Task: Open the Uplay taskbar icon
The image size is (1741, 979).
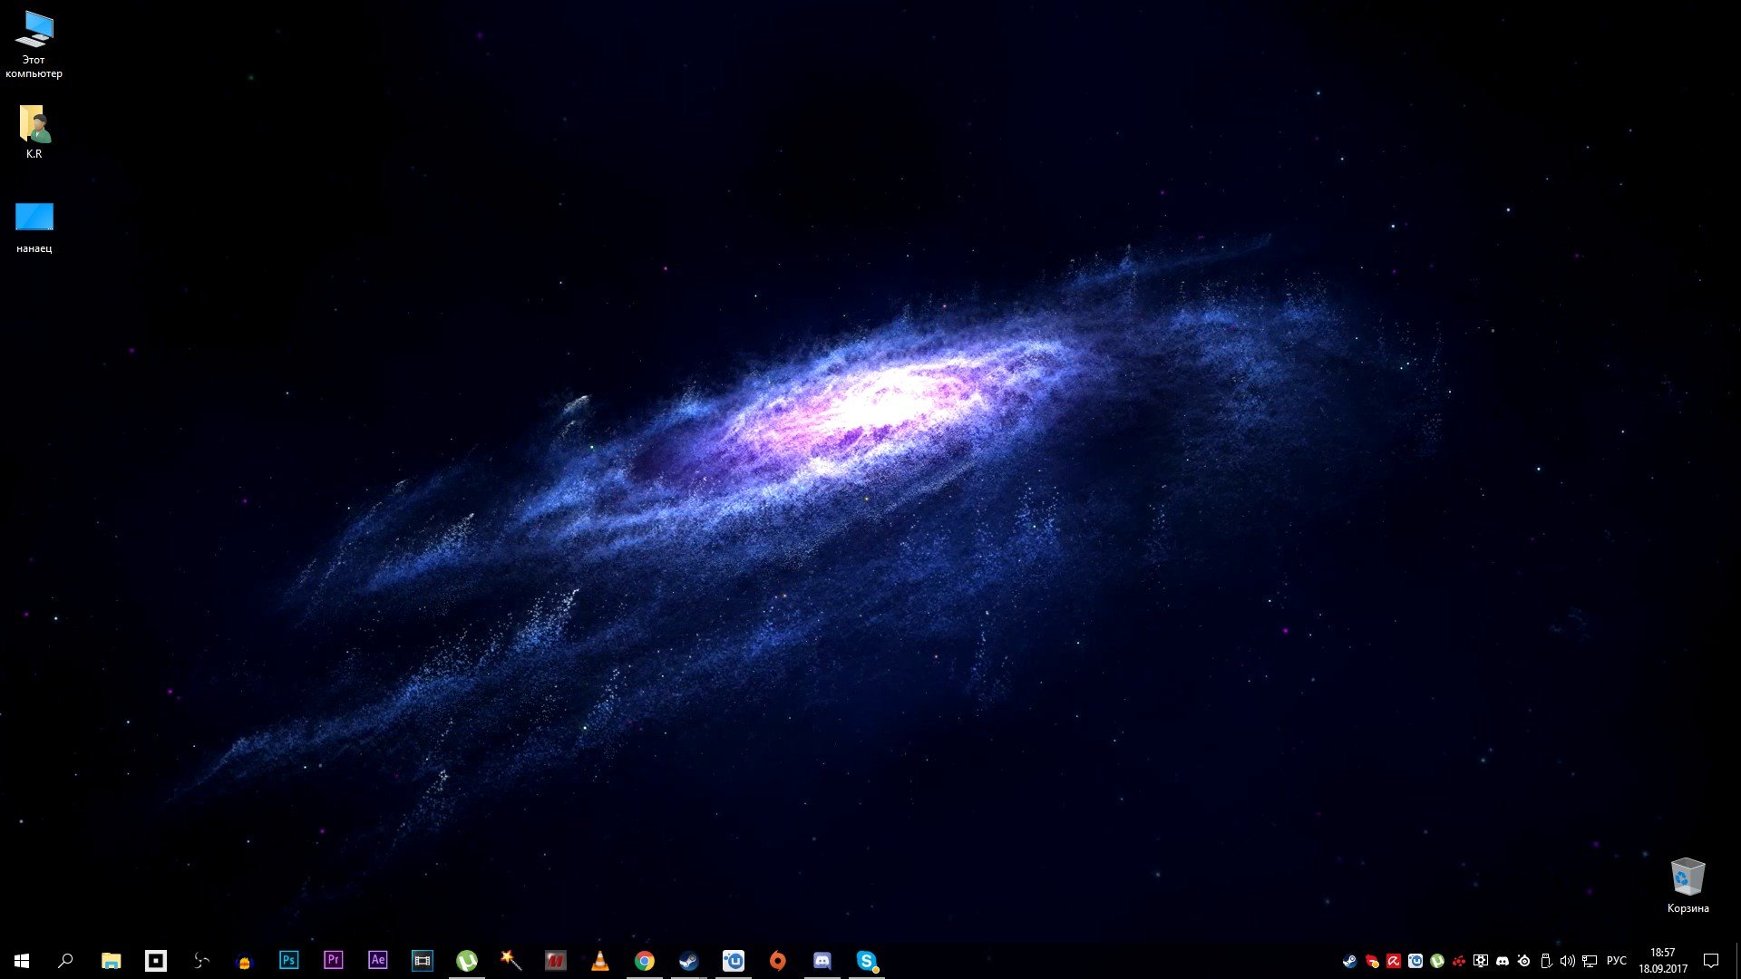Action: [734, 960]
